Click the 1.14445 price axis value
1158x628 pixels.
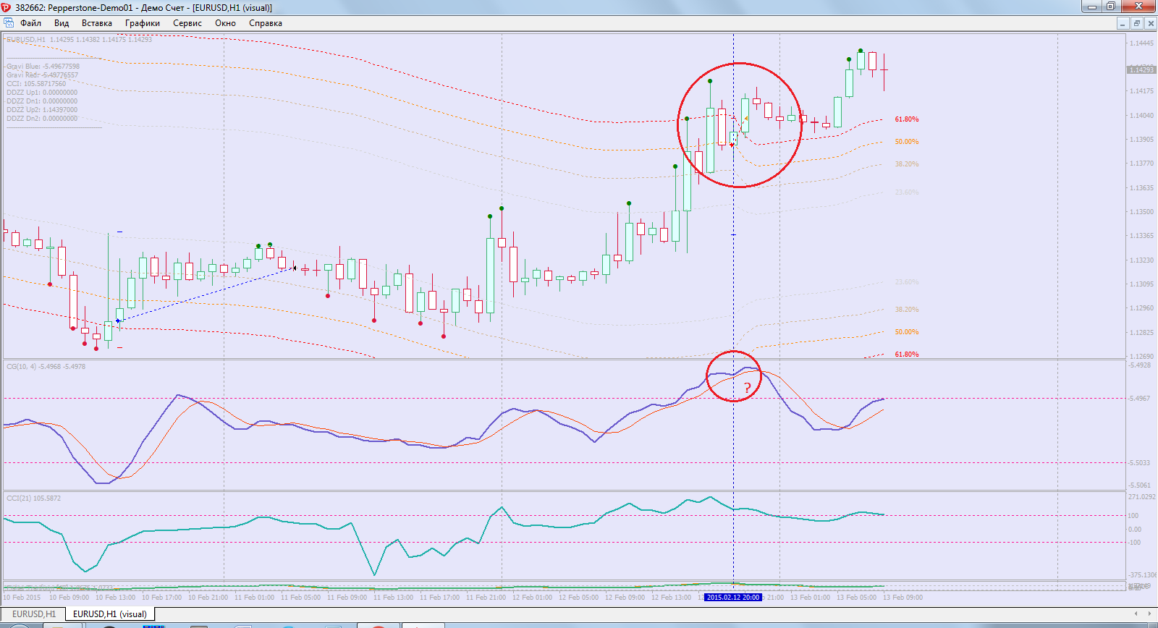point(1141,43)
